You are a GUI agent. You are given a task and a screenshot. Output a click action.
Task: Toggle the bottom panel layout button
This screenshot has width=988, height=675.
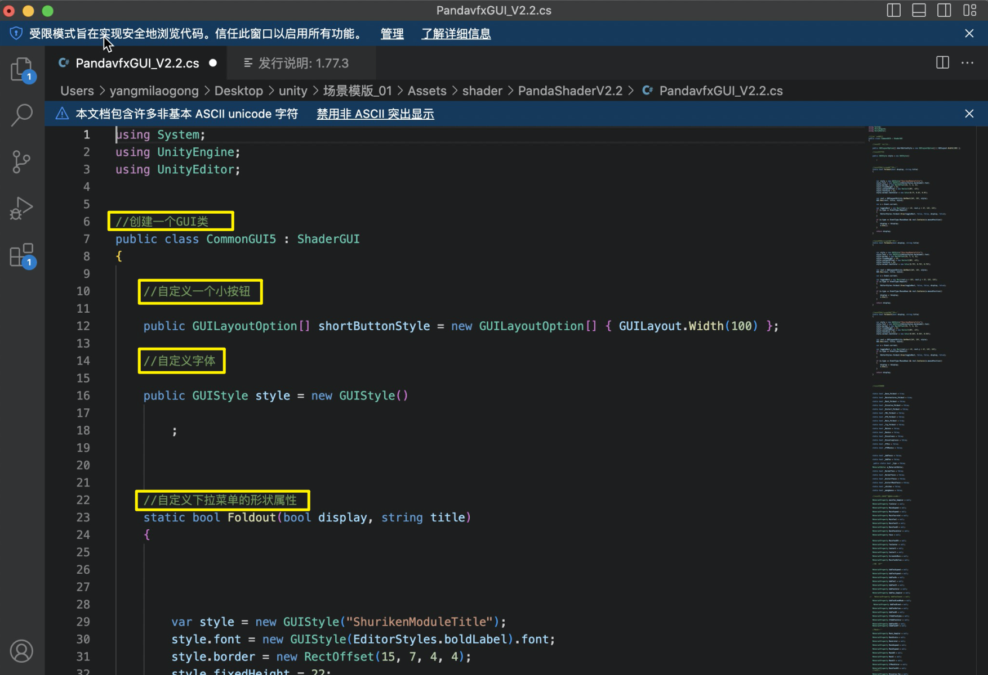tap(919, 10)
